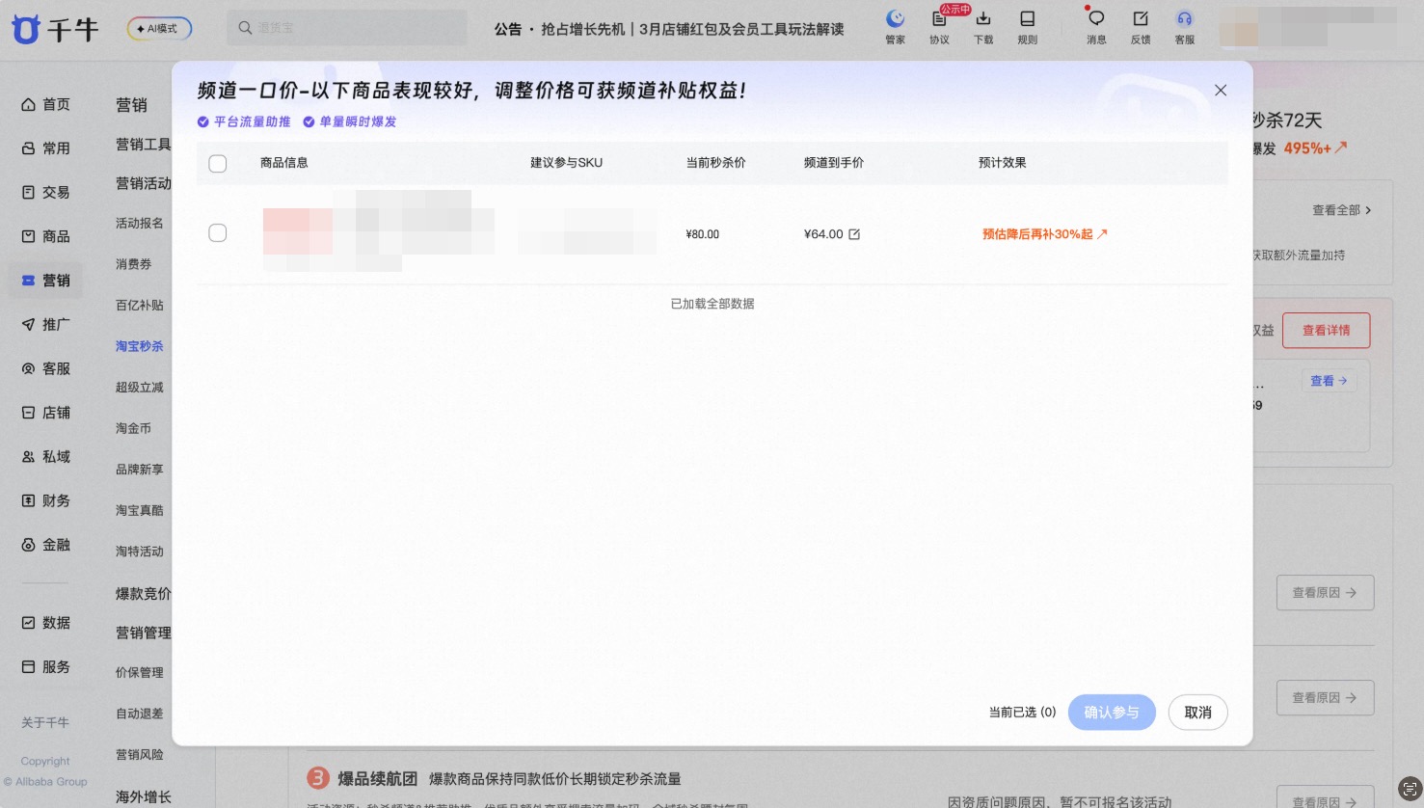
Task: Open the 活动报名 submenu item
Action: 140,223
